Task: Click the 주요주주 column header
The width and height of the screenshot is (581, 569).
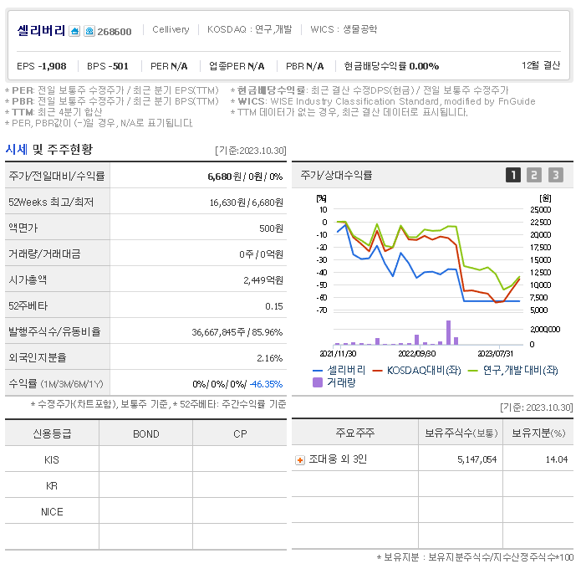Action: (x=355, y=433)
